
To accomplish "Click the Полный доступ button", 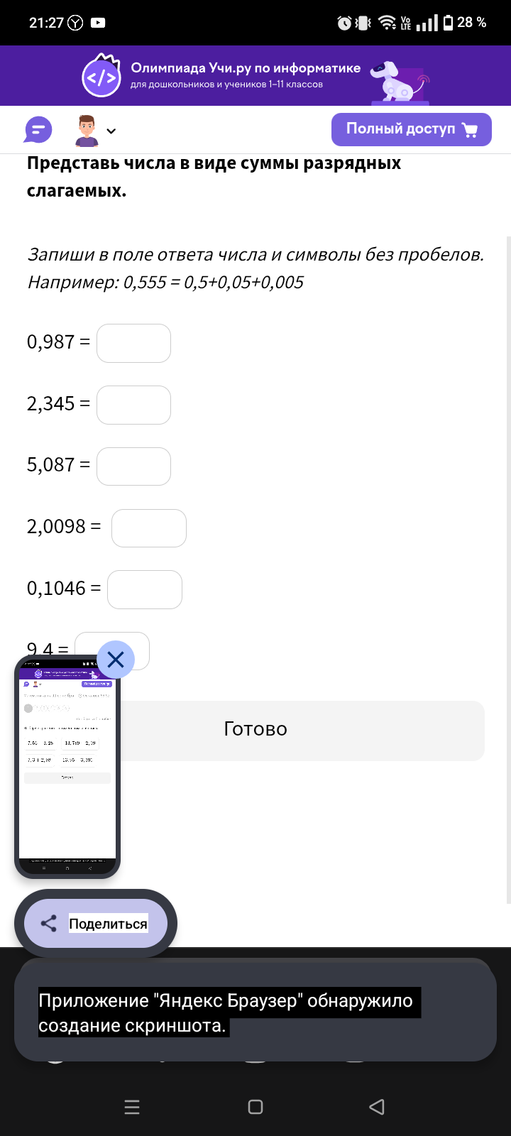I will point(412,129).
